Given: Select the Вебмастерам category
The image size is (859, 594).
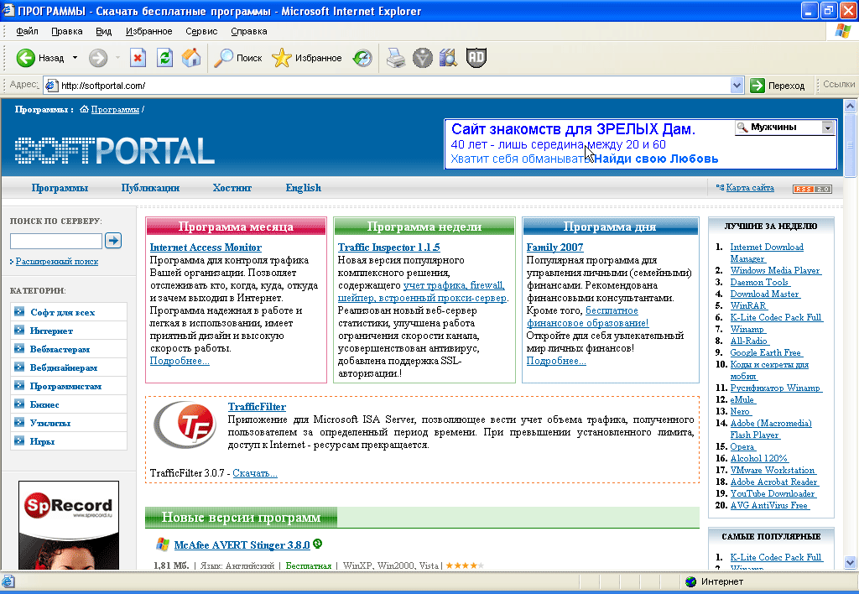Looking at the screenshot, I should pyautogui.click(x=60, y=349).
